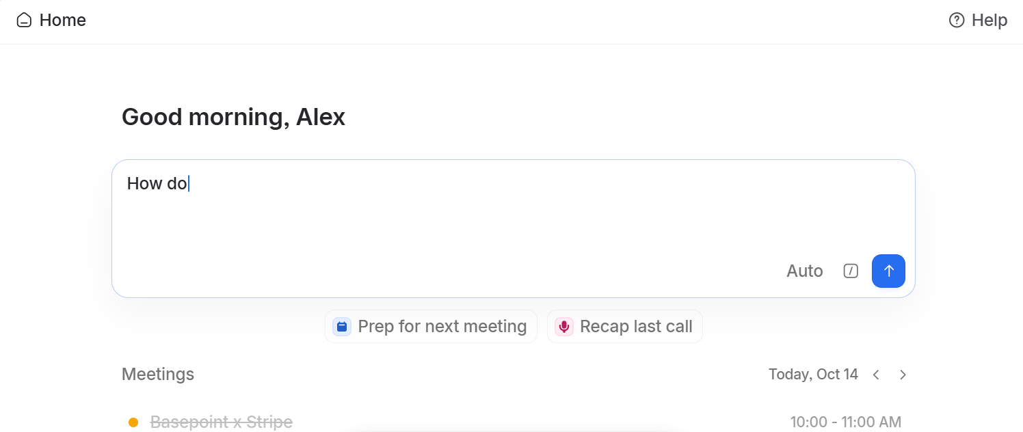This screenshot has height=432, width=1023.
Task: Open the Auto mode selector
Action: click(x=805, y=271)
